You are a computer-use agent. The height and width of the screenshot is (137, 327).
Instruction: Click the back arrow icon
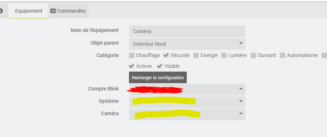click(x=1, y=11)
